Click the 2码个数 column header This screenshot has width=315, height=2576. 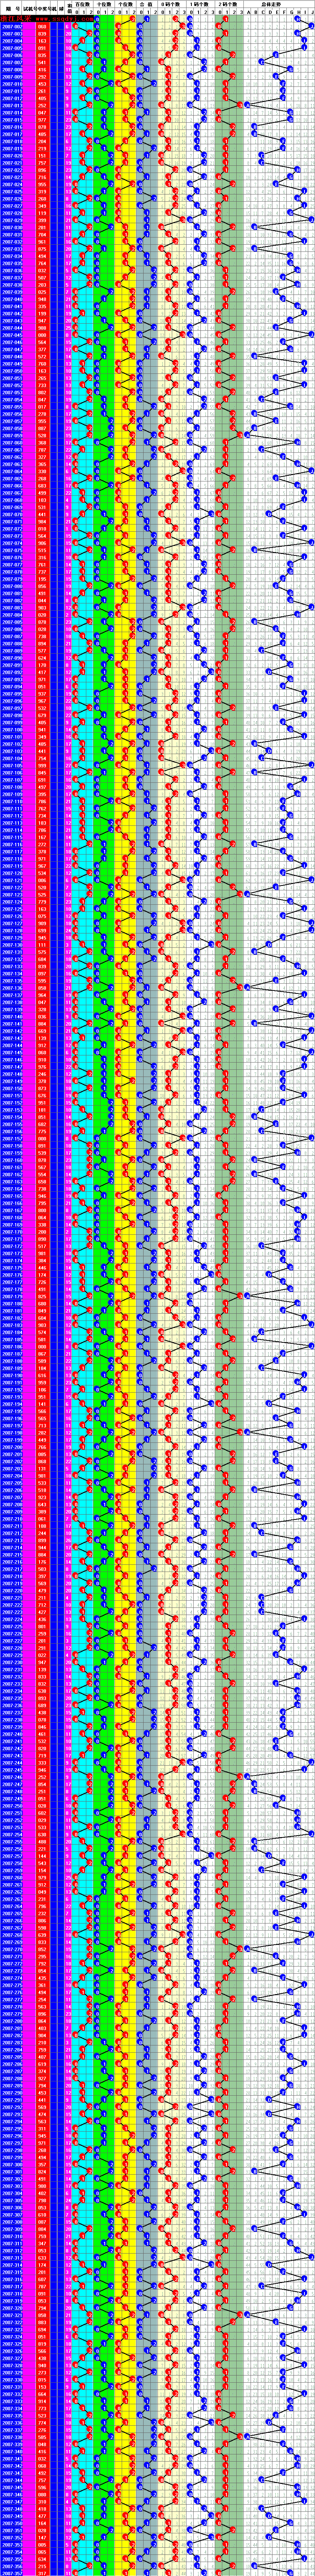[x=228, y=5]
